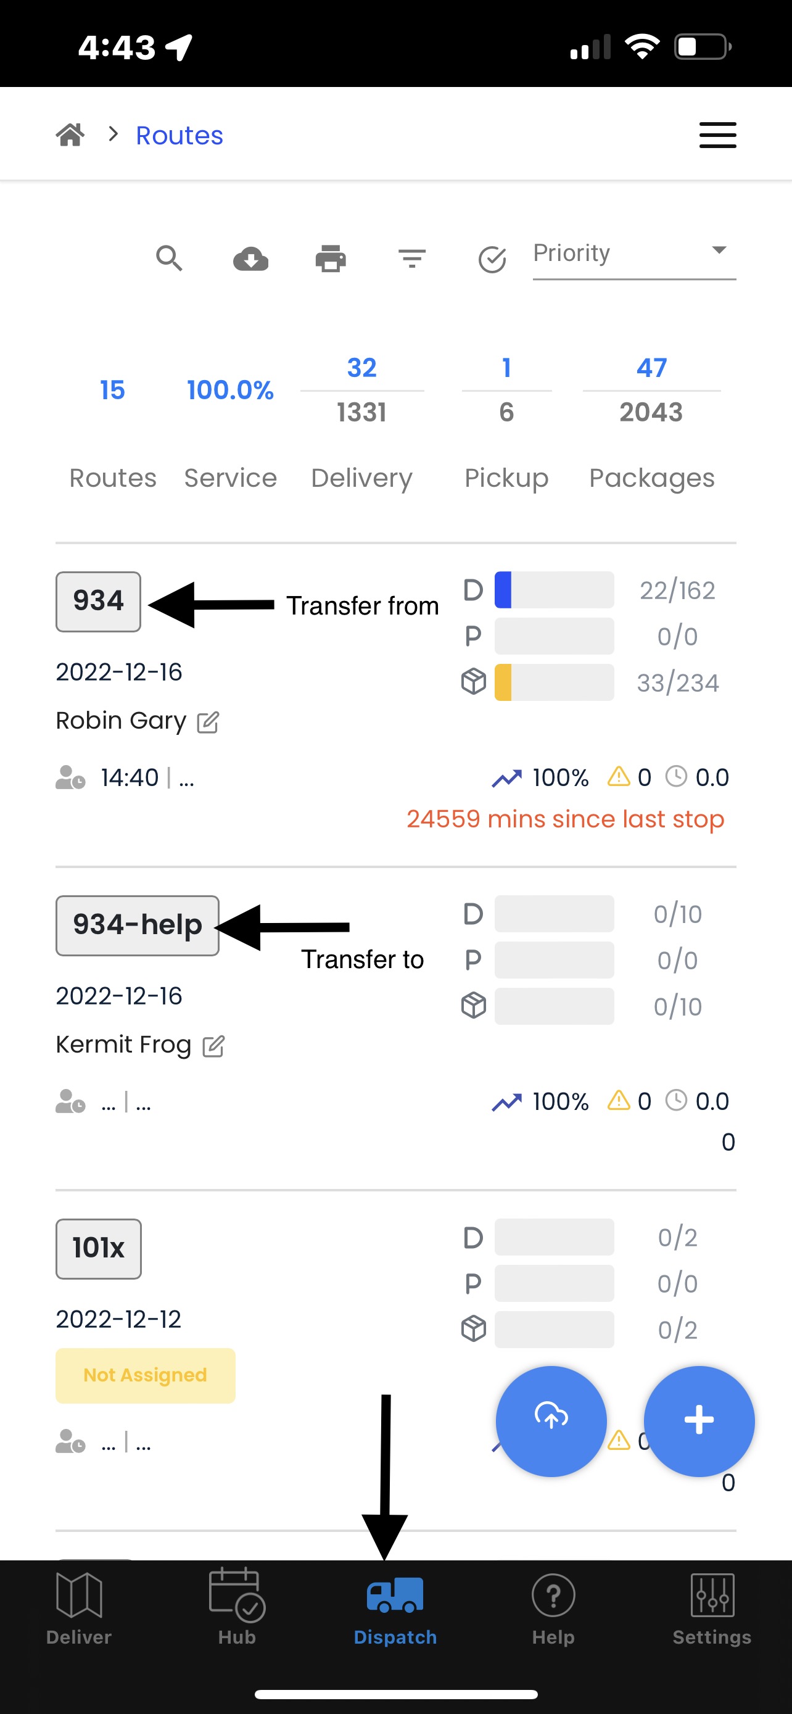
Task: Tap the blue cloud upload floating button
Action: 551,1420
